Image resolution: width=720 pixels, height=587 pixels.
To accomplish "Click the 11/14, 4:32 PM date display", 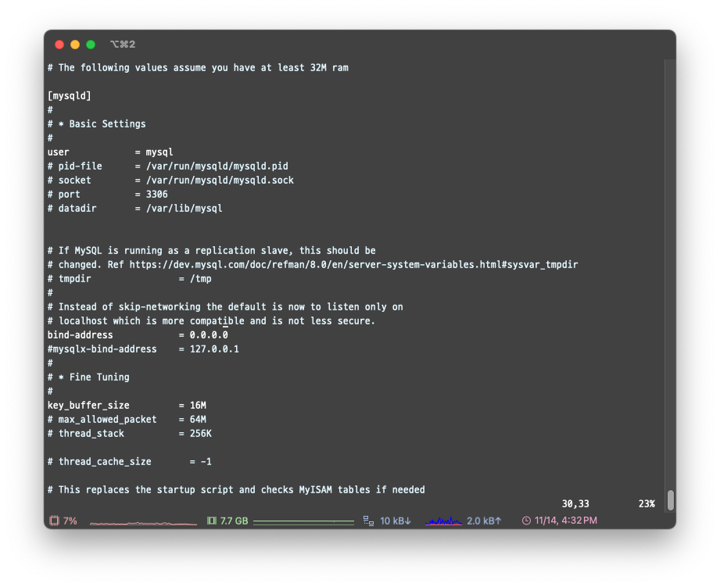I will pyautogui.click(x=566, y=521).
